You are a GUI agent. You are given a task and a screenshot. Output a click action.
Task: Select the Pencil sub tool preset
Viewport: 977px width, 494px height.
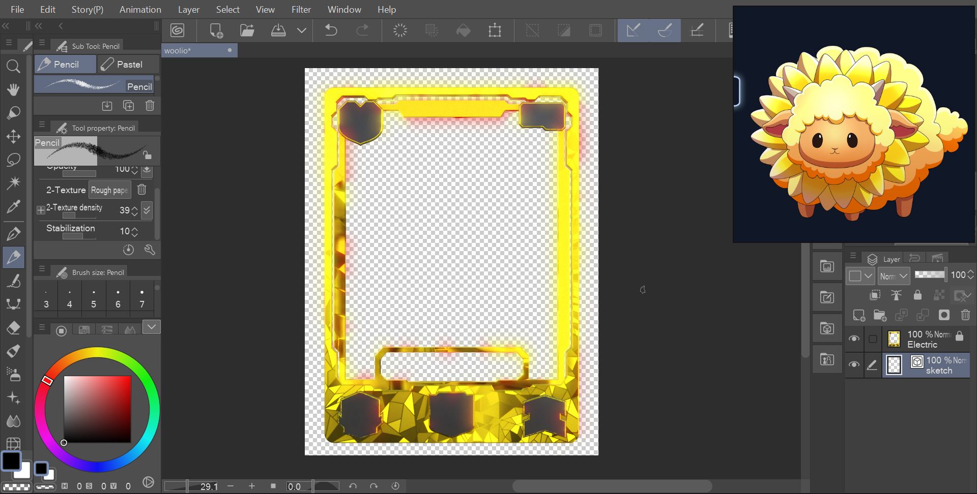point(94,84)
